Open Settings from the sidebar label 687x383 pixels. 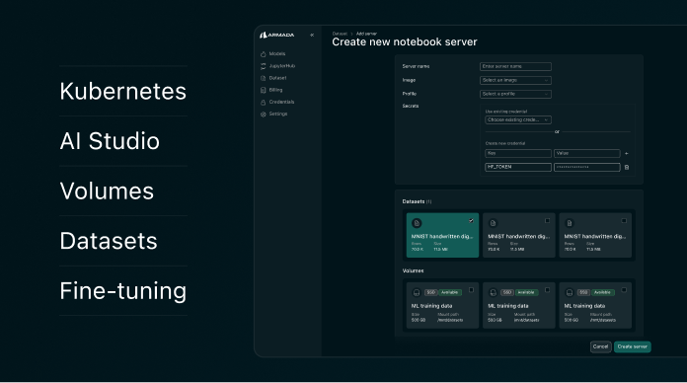[277, 114]
